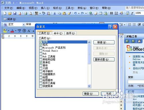Uncheck the 常用 toolbar checkbox

click(41, 42)
